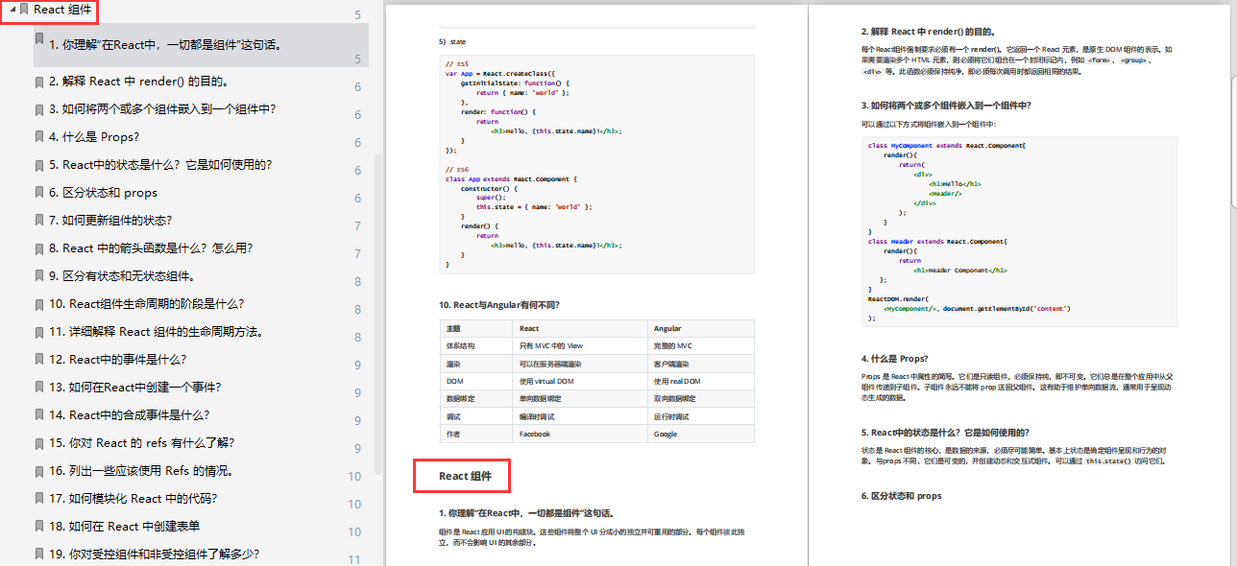This screenshot has width=1237, height=566.
Task: Open bookmark "18. 如何在 React 中创建表单"
Action: pyautogui.click(x=125, y=527)
